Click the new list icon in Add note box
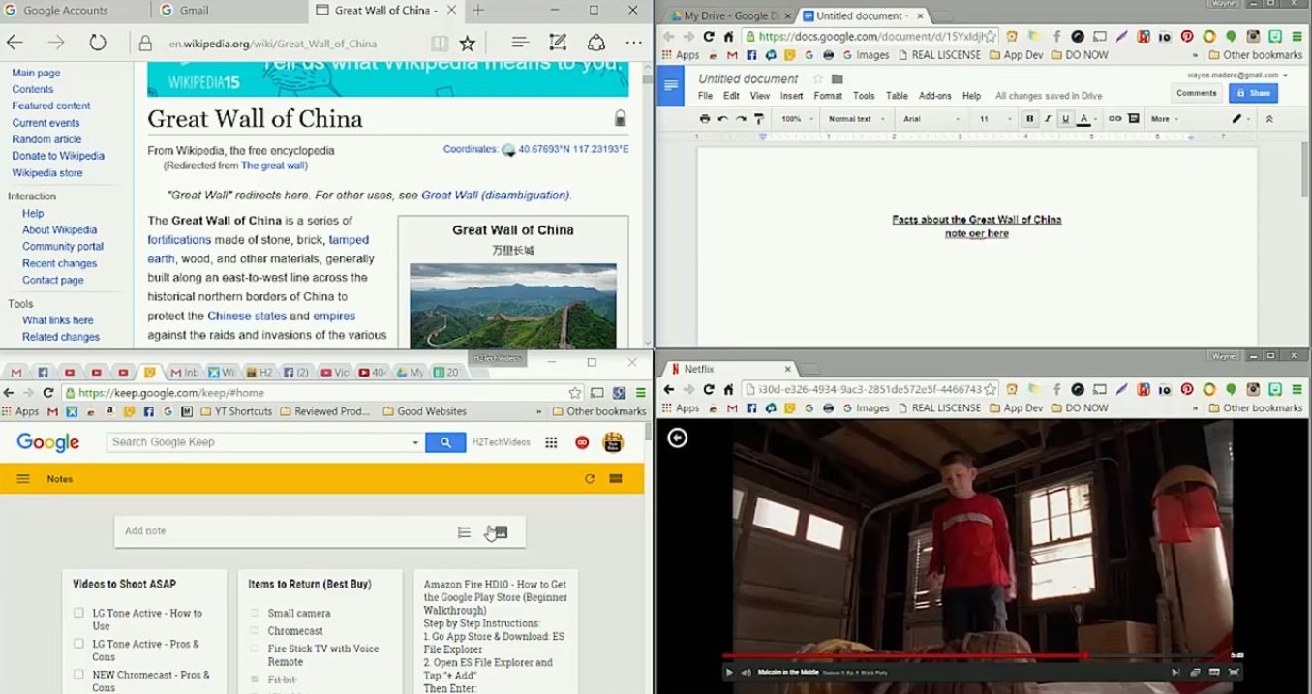Screen dimensions: 1312x694 click(x=464, y=532)
